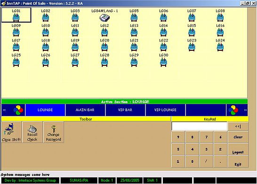Select the occupied LG04 printer icon

click(x=104, y=17)
